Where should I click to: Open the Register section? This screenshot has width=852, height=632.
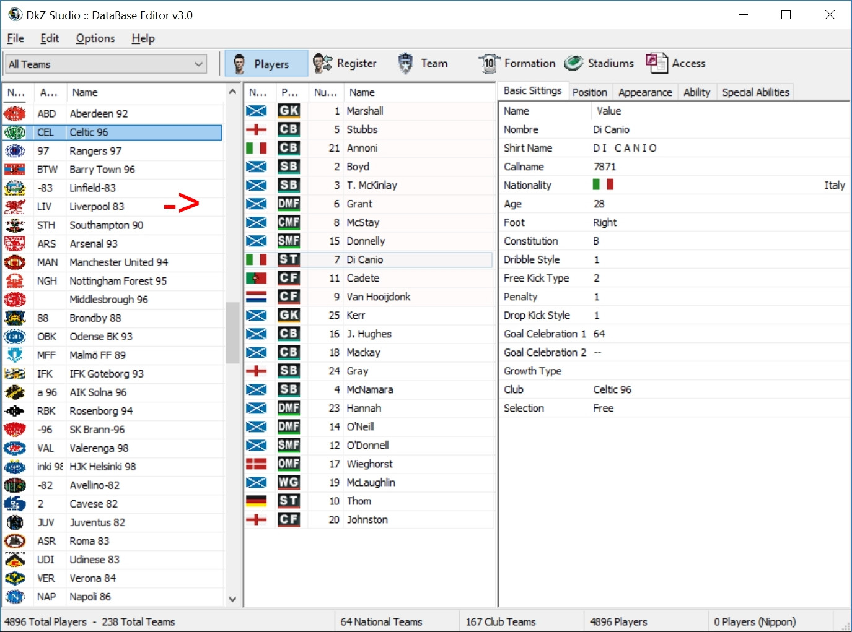point(345,64)
